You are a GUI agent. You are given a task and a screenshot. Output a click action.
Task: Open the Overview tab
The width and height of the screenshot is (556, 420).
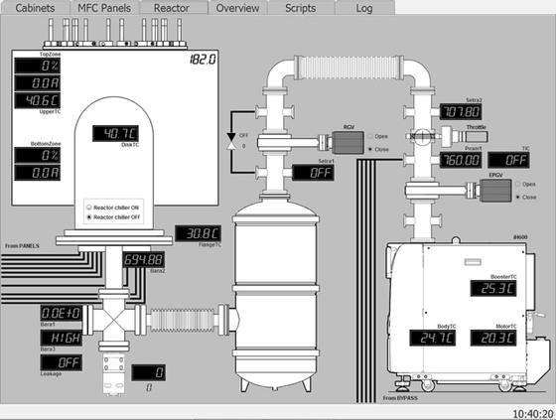click(x=237, y=8)
